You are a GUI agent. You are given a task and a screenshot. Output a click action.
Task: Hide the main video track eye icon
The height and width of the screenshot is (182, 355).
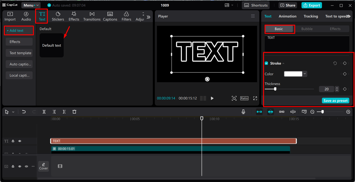click(20, 166)
